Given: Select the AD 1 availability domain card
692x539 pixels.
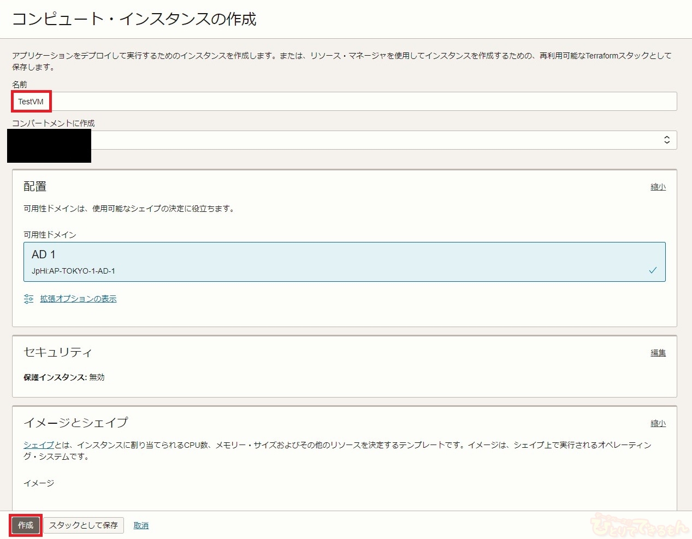Looking at the screenshot, I should pyautogui.click(x=344, y=262).
